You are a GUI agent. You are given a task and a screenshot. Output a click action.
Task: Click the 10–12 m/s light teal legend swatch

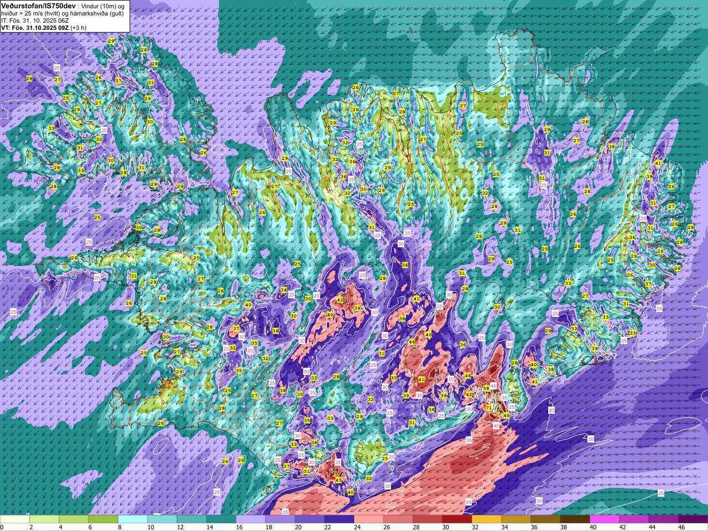point(162,519)
